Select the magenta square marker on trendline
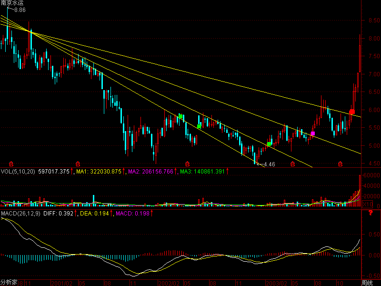This screenshot has width=381, height=286. click(313, 134)
